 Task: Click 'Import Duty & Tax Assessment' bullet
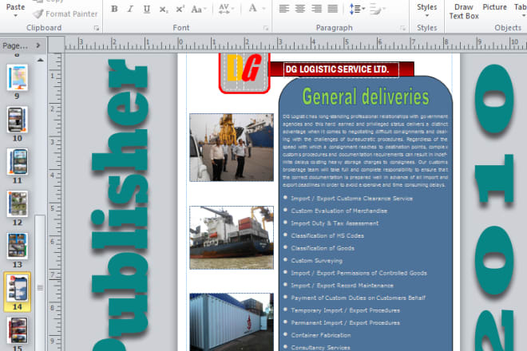point(335,223)
